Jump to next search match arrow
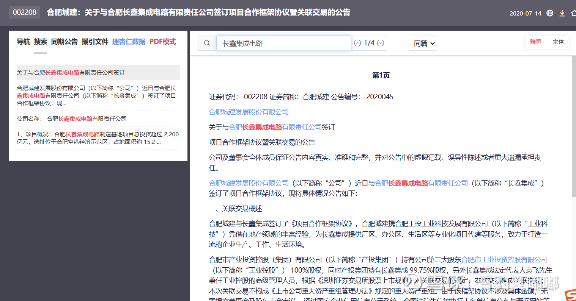This screenshot has height=301, width=576. click(381, 43)
